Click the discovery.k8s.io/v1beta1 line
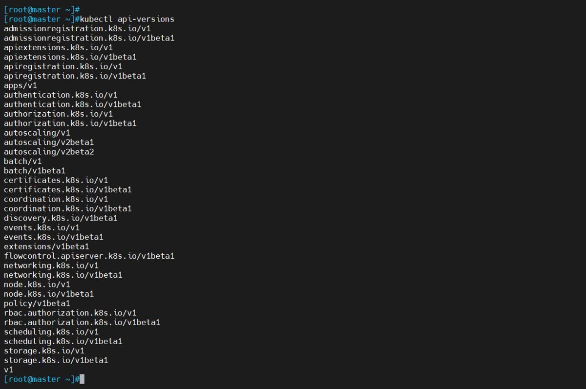 (61, 218)
